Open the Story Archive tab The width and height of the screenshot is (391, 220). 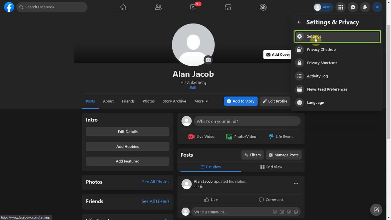click(x=174, y=101)
